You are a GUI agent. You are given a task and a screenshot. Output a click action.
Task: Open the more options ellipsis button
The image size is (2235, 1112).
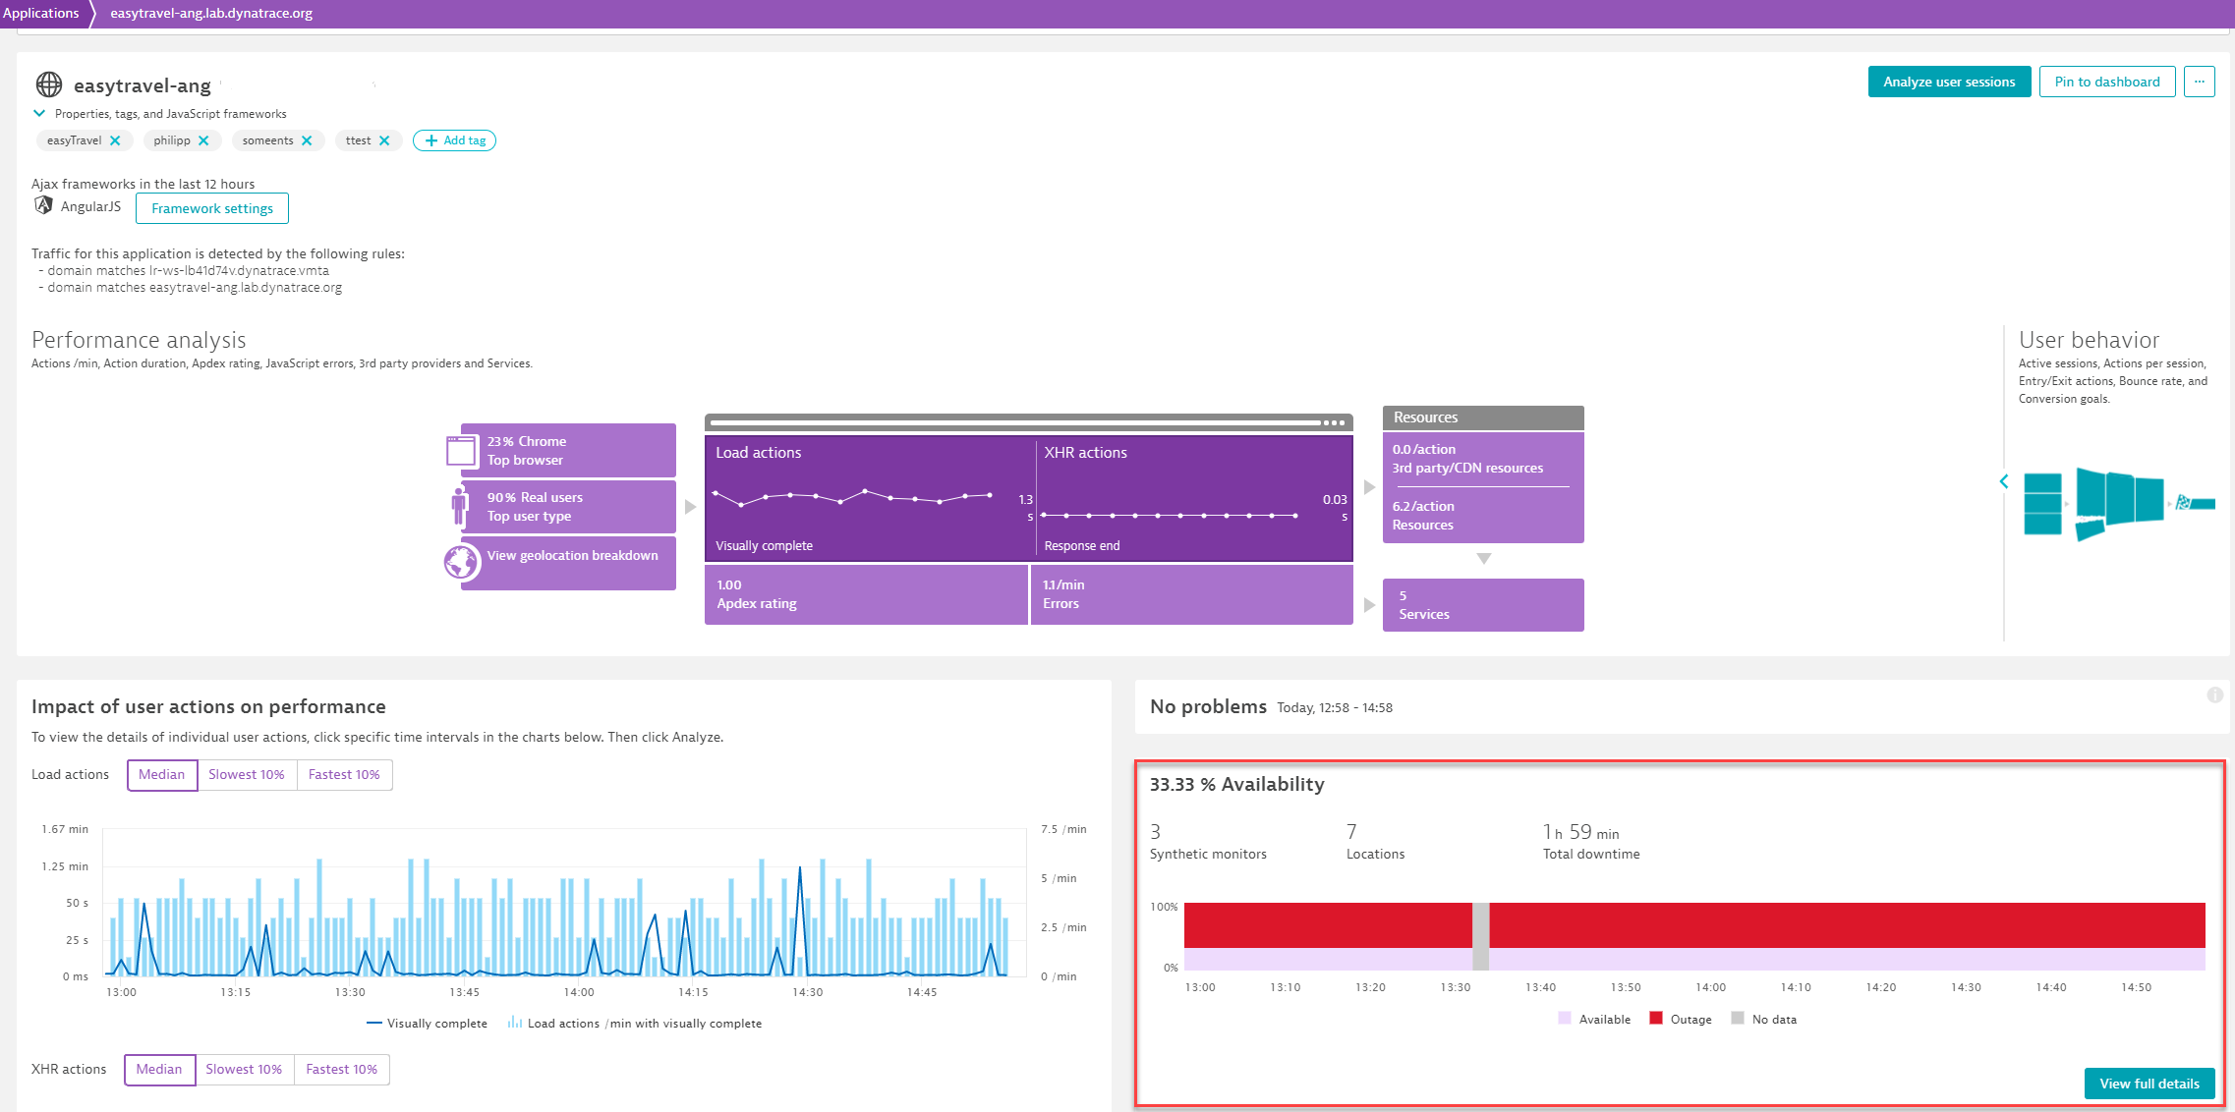pos(2199,82)
